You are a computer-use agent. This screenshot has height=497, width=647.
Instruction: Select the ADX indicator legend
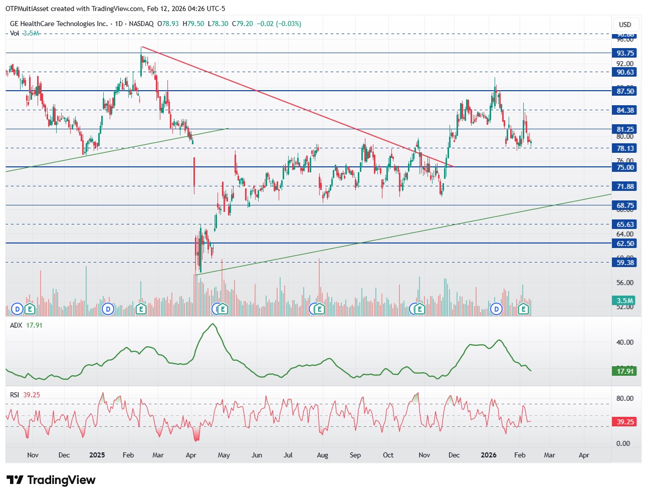(x=27, y=325)
